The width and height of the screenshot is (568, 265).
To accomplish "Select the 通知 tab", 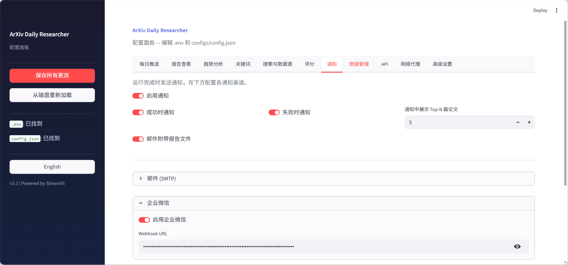I will (332, 64).
